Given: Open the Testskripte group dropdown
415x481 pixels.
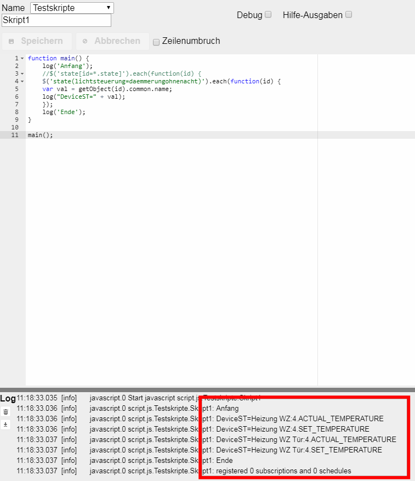Looking at the screenshot, I should (x=72, y=8).
